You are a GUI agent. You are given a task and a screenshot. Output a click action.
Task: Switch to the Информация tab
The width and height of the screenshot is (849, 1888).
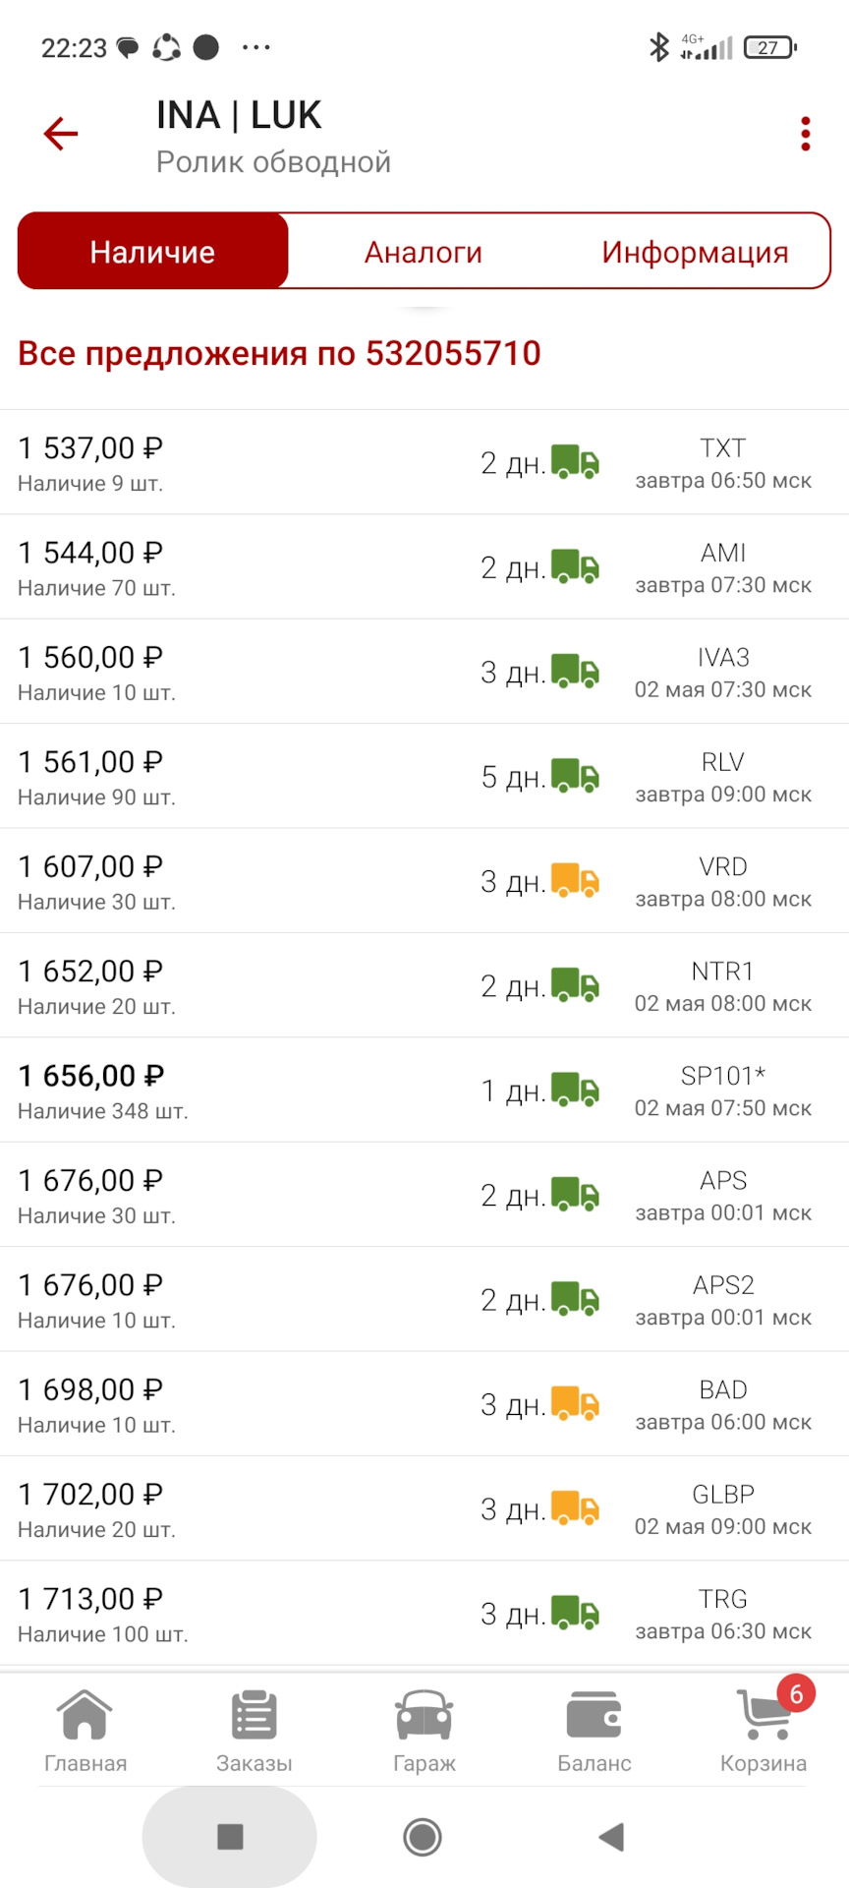(695, 252)
